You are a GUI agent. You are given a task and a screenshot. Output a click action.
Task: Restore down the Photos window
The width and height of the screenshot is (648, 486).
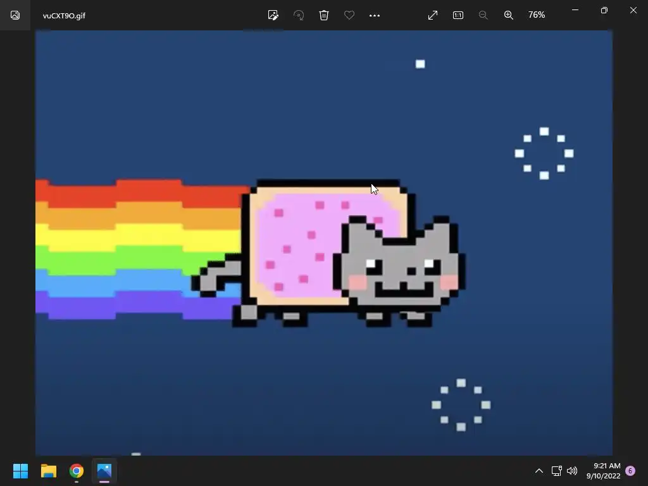coord(604,10)
